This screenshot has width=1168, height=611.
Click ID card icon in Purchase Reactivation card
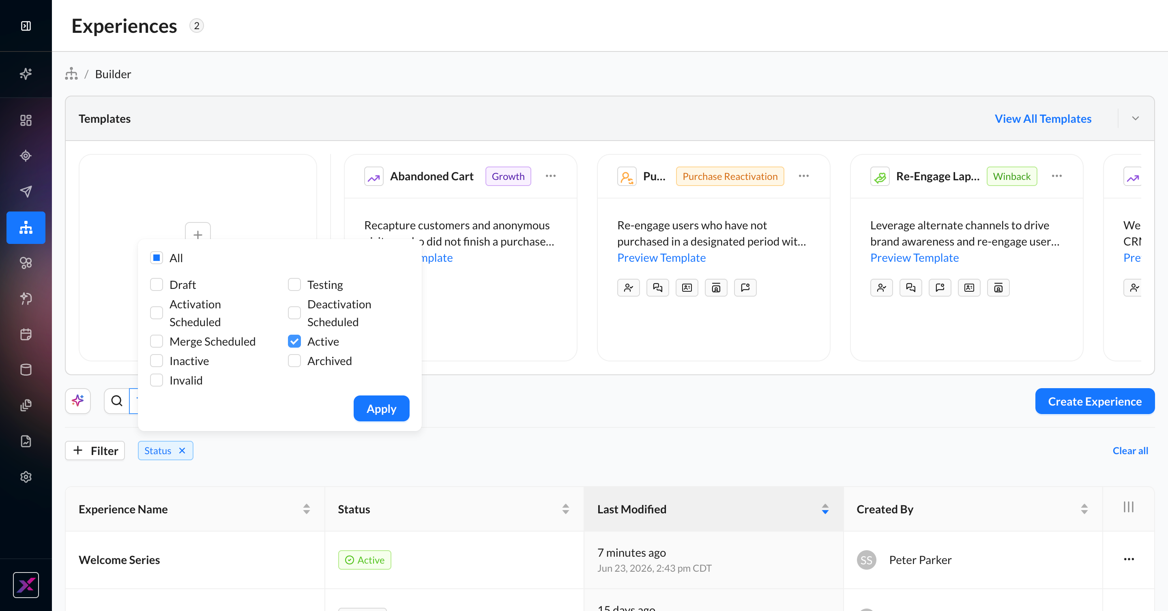click(x=687, y=288)
